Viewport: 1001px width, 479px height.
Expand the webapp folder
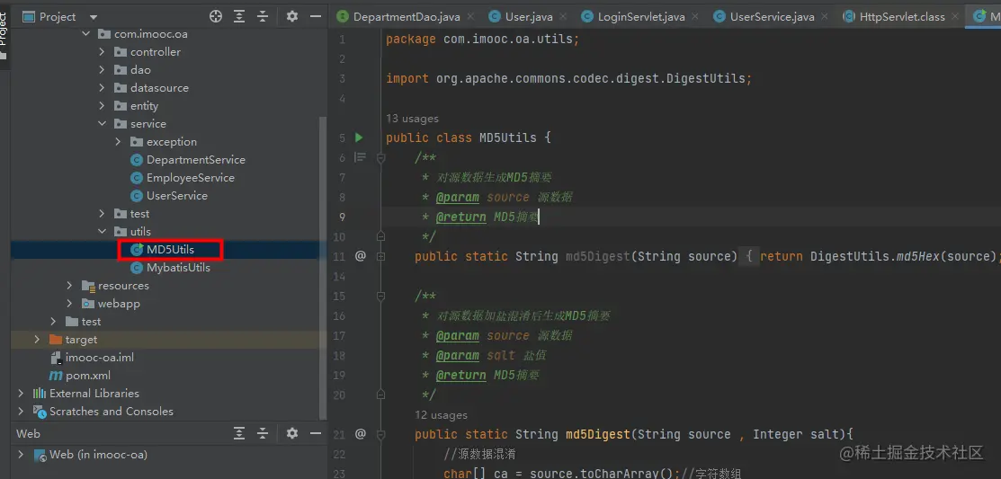[x=70, y=304]
